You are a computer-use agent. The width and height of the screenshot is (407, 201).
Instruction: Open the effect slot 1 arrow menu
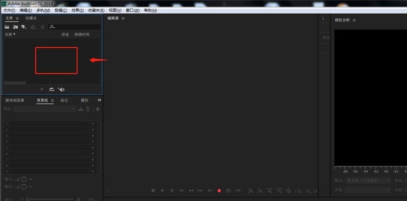click(93, 124)
